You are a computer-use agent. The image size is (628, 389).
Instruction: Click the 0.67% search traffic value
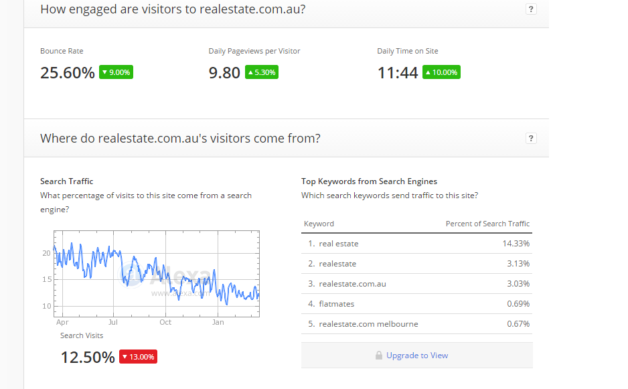[x=518, y=323]
